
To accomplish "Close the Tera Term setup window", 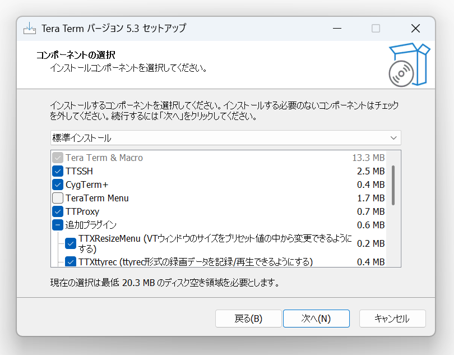I will coord(415,29).
